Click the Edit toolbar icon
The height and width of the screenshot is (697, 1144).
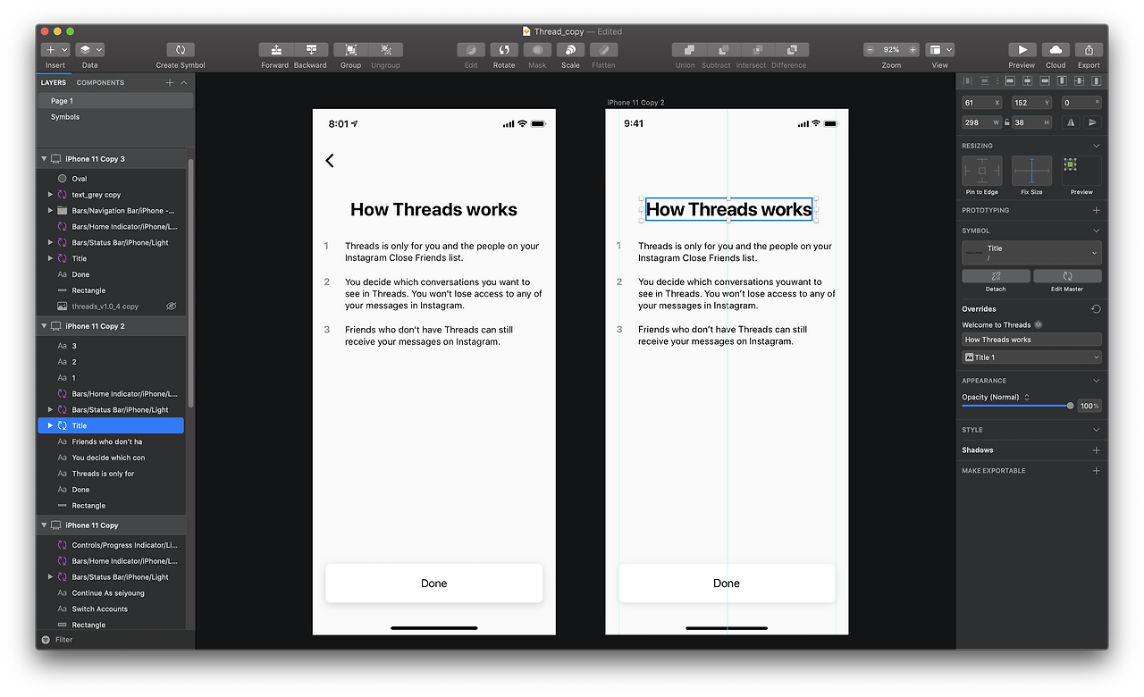[471, 50]
